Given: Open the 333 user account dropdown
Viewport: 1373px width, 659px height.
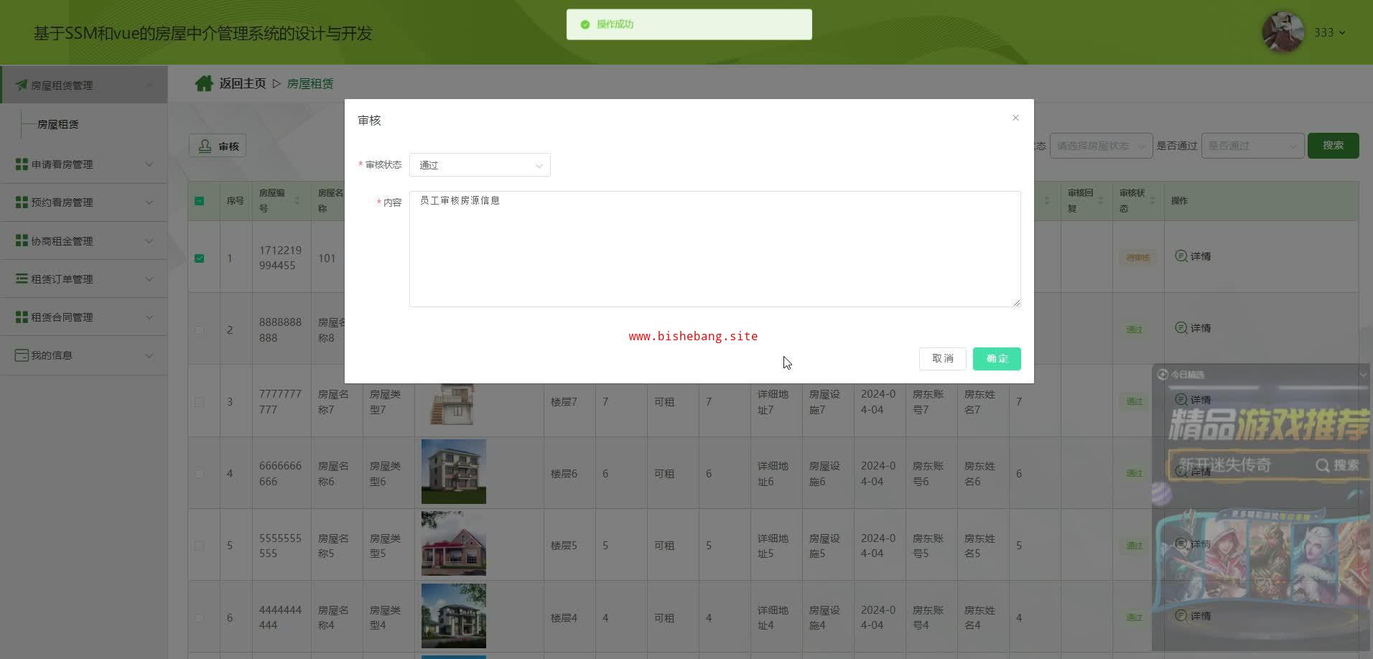Looking at the screenshot, I should click(1329, 32).
